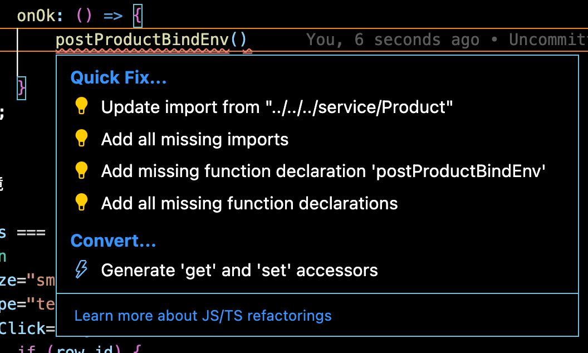Click the lightbulb for 'Add all missing function declarations'

pos(81,203)
